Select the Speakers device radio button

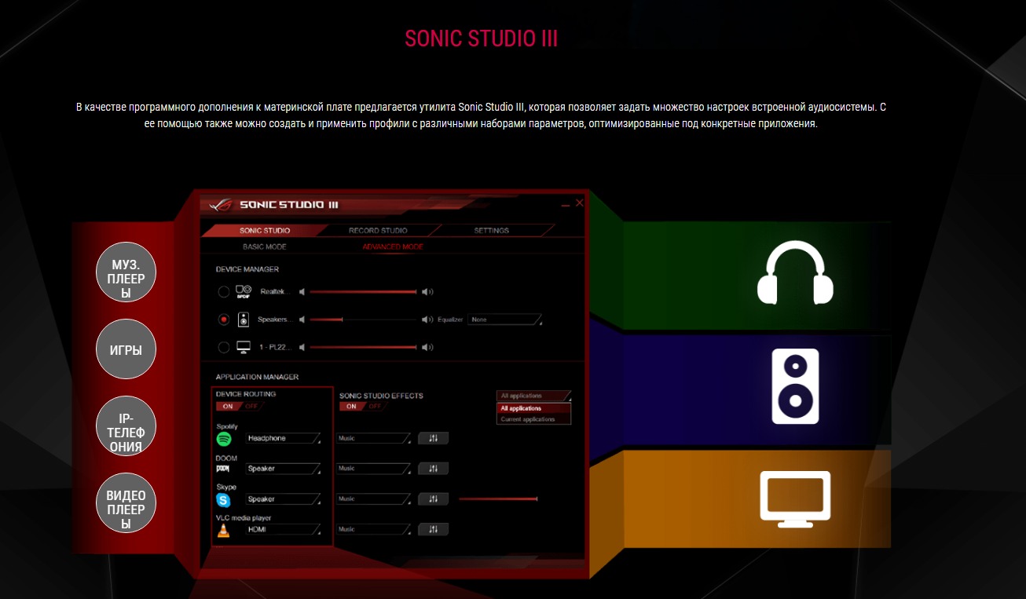[x=224, y=320]
